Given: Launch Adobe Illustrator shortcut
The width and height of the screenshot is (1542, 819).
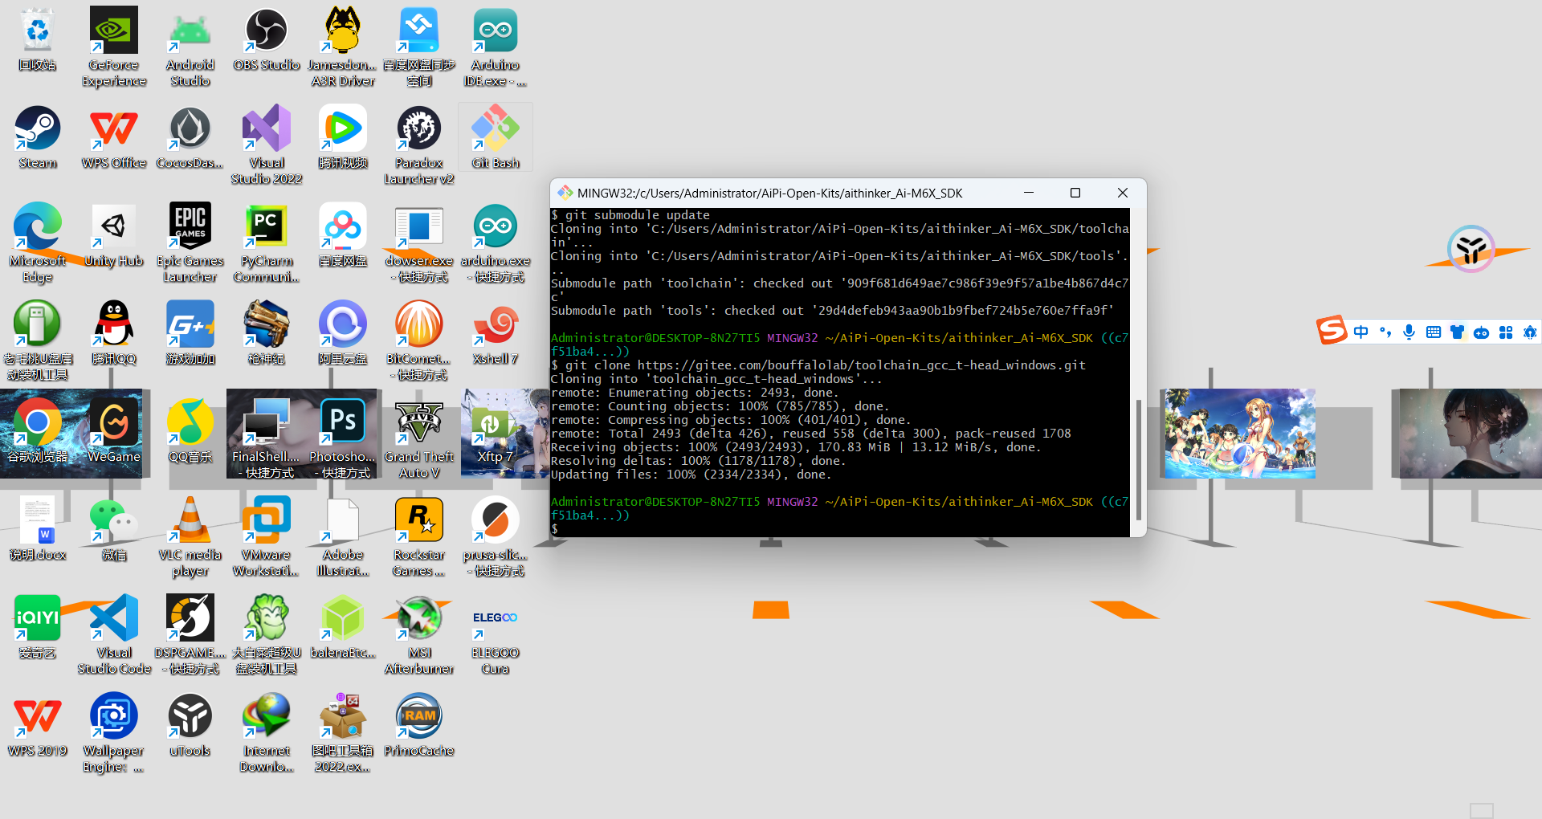Looking at the screenshot, I should pyautogui.click(x=343, y=536).
